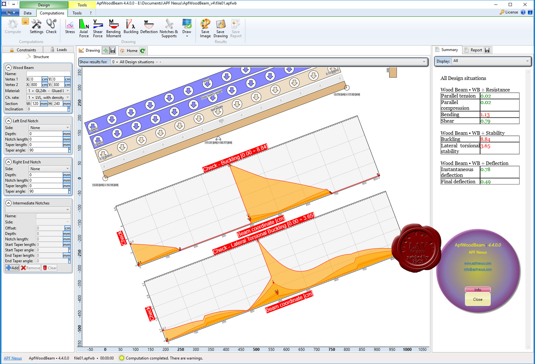
Task: Show the Axial Force diagram
Action: pos(84,28)
